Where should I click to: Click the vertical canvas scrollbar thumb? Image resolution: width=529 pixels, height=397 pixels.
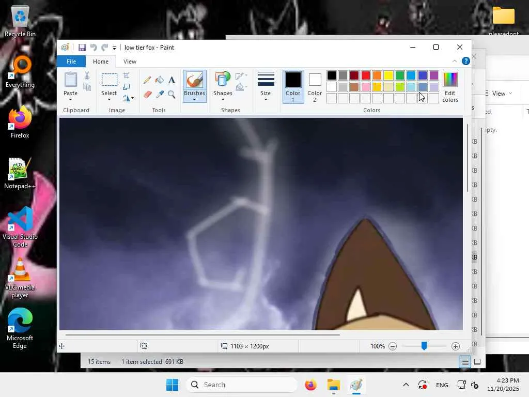coord(467,158)
